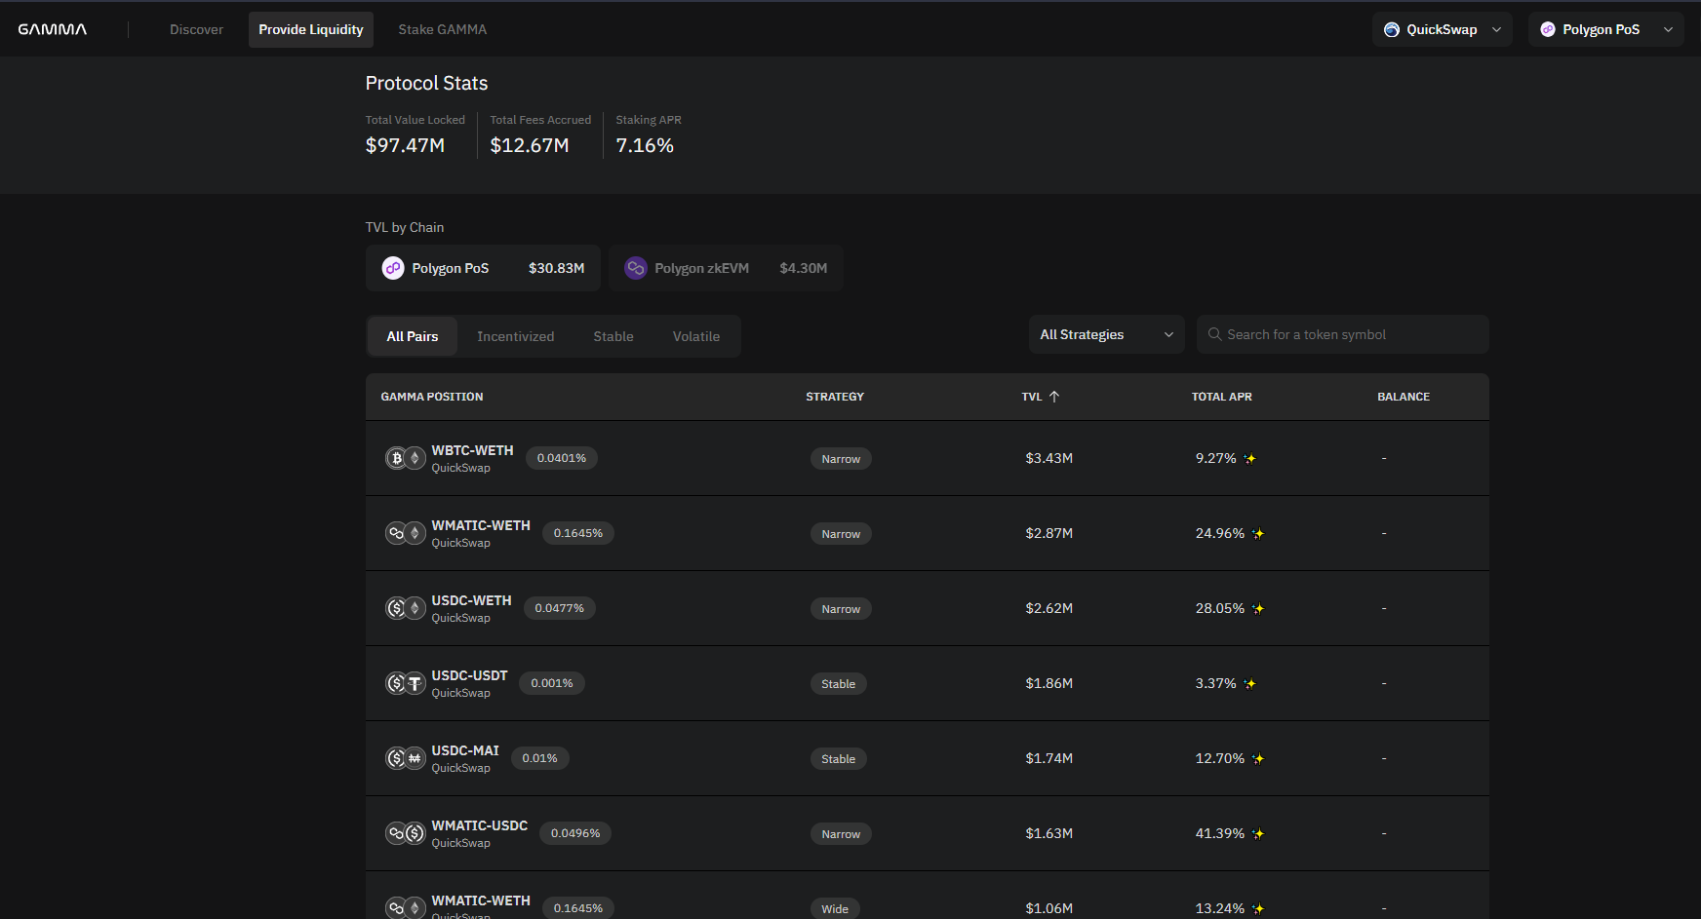Open the QuickSwap exchange dropdown
The width and height of the screenshot is (1701, 919).
1442,29
